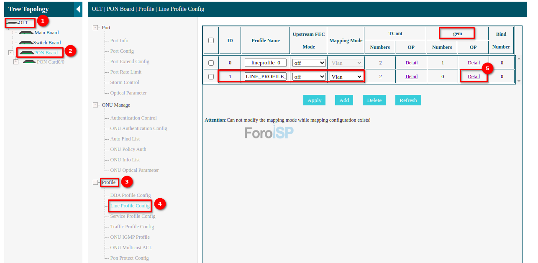Tick the select-all checkbox in table header

tap(211, 41)
